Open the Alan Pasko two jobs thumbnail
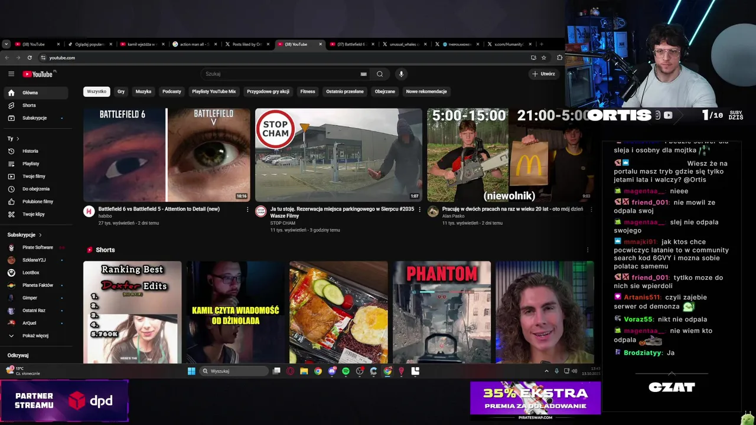 510,155
